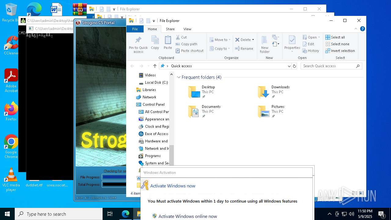This screenshot has height=220, width=391.
Task: Open VLC media player desktop shortcut
Action: click(x=11, y=180)
